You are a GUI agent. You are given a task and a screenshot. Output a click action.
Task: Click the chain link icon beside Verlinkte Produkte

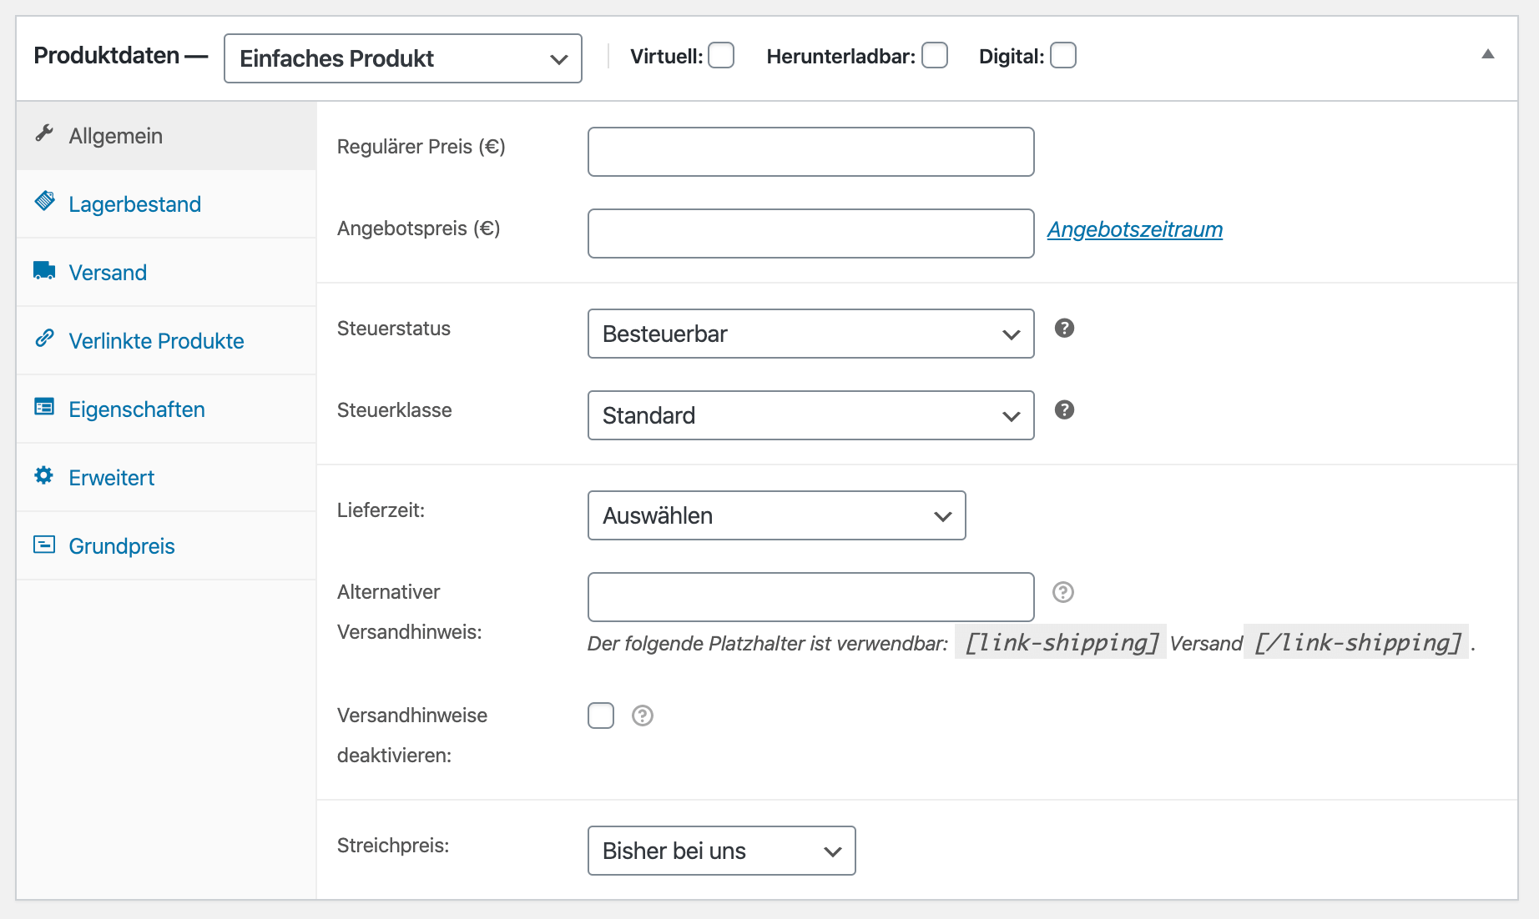pyautogui.click(x=44, y=339)
